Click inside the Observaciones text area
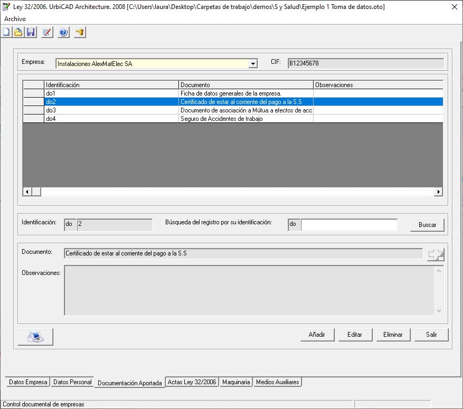Screen dimensions: 463x409 click(250, 290)
